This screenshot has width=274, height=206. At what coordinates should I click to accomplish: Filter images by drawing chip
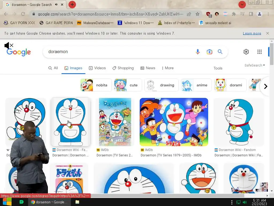click(161, 85)
